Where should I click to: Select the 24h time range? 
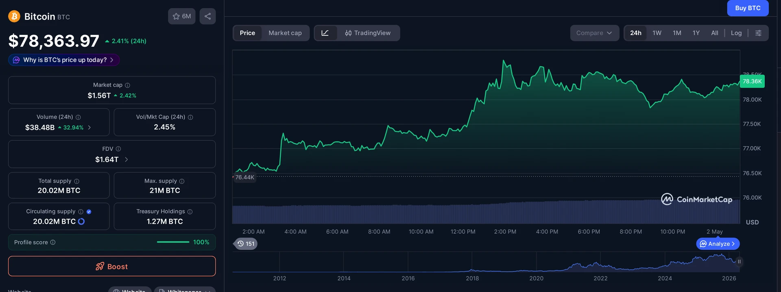click(636, 33)
